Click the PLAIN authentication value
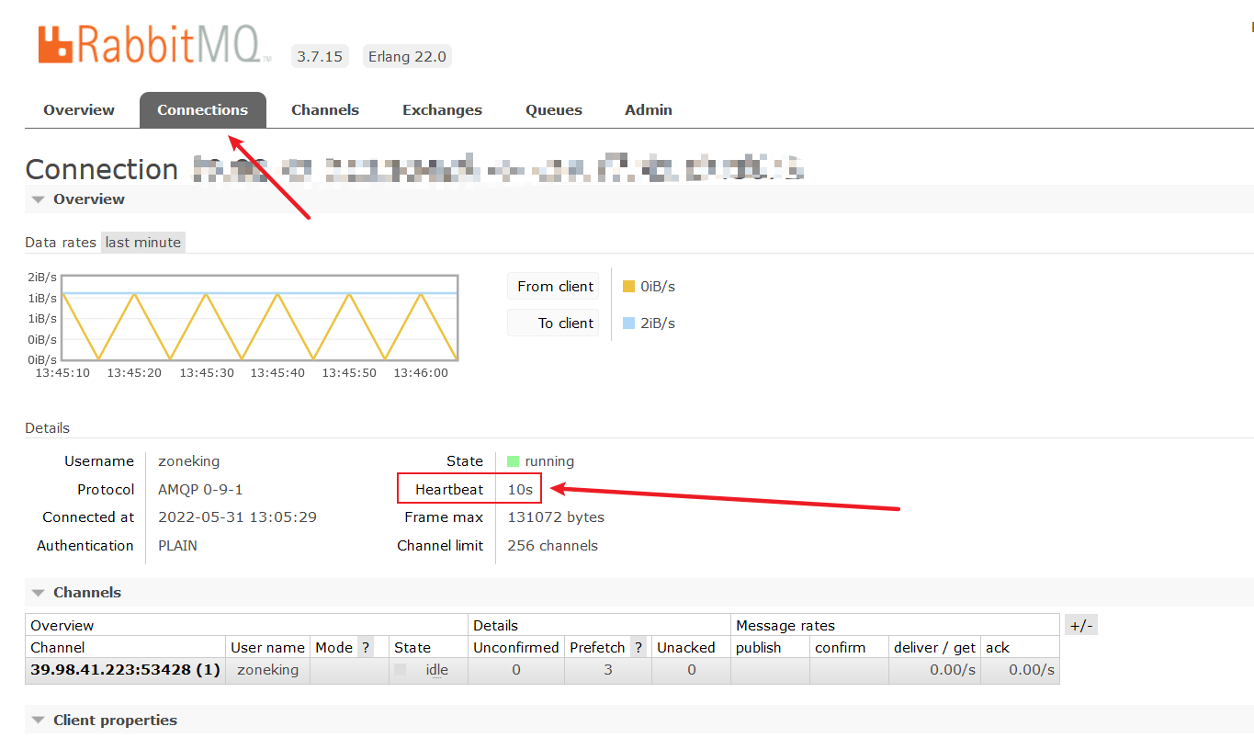Viewport: 1254px width, 738px height. pos(177,546)
